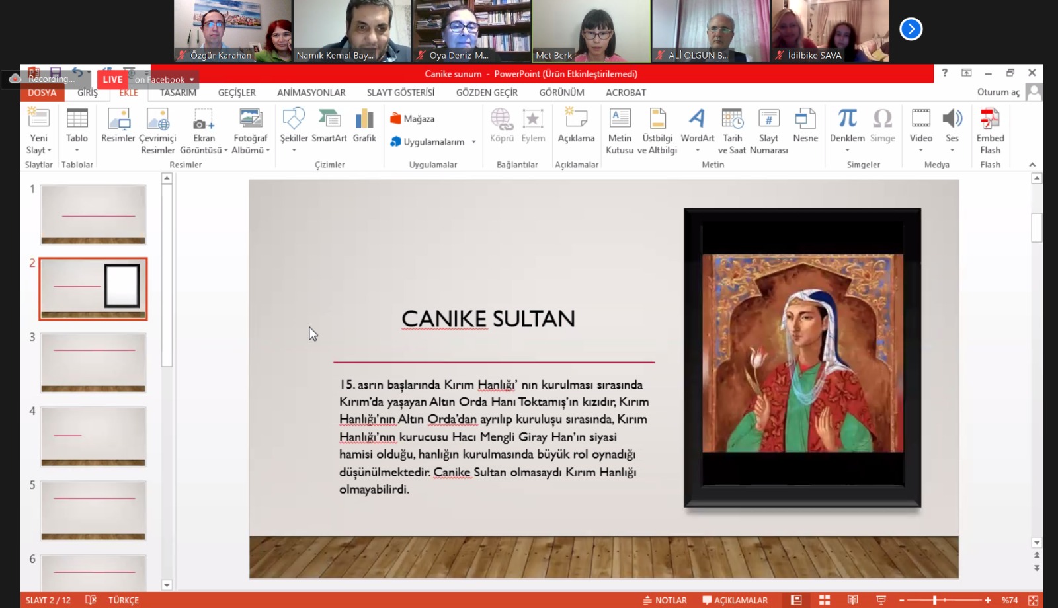Toggle the NOTLAR notes pane
Screen dimensions: 1058x608
click(x=665, y=600)
